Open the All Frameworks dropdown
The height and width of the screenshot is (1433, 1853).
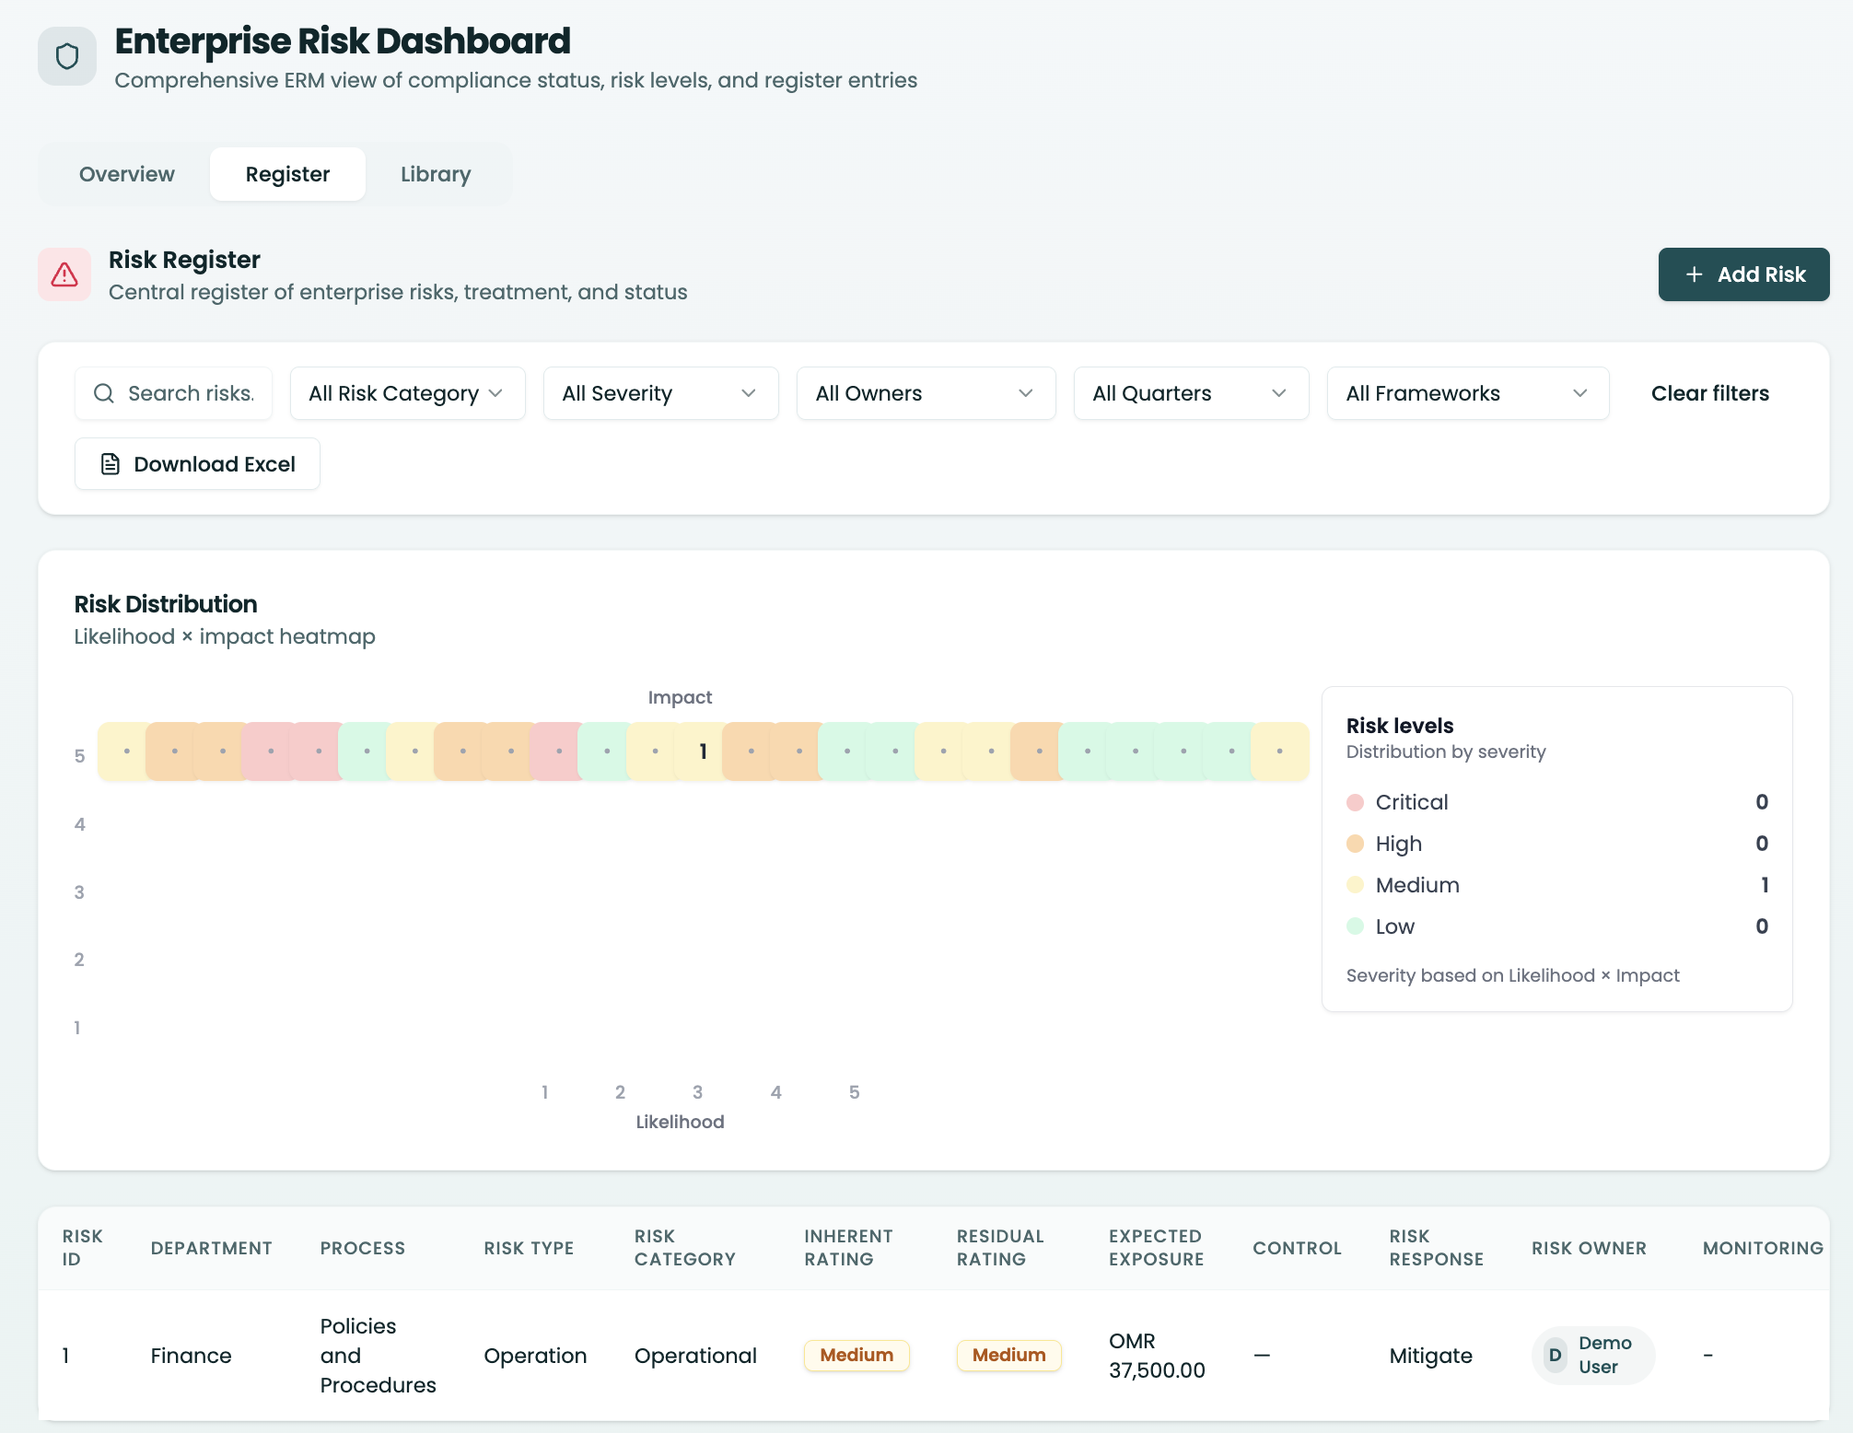pyautogui.click(x=1468, y=393)
